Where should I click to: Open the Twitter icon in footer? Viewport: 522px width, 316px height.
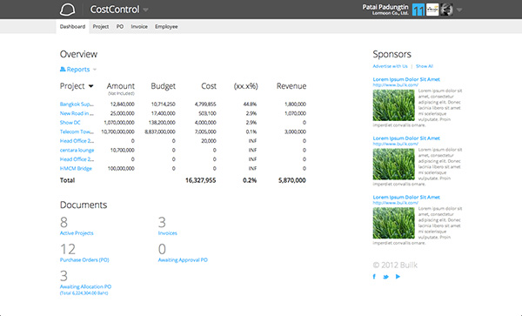pyautogui.click(x=385, y=277)
